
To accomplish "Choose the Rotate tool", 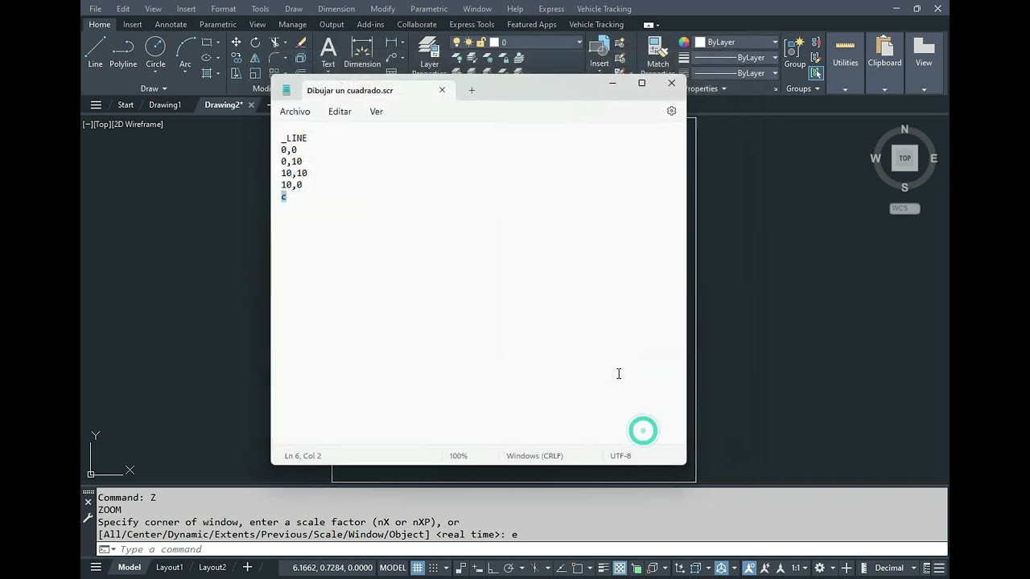I will pyautogui.click(x=255, y=42).
